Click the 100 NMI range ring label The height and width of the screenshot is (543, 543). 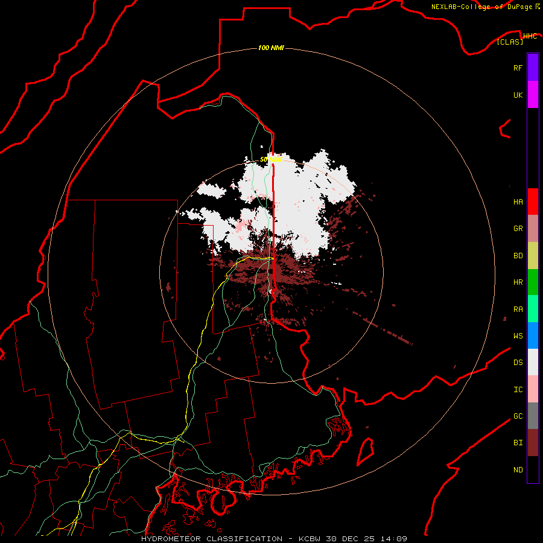click(271, 48)
